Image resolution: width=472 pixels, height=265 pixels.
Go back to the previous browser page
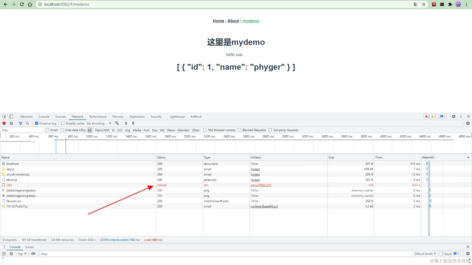5,4
